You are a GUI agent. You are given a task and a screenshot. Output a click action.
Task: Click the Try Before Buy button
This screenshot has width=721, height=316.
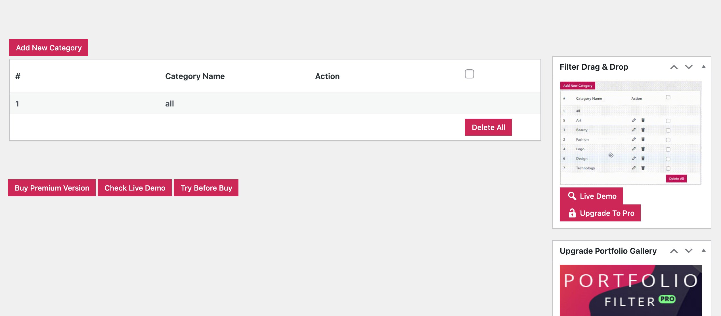[x=206, y=188]
